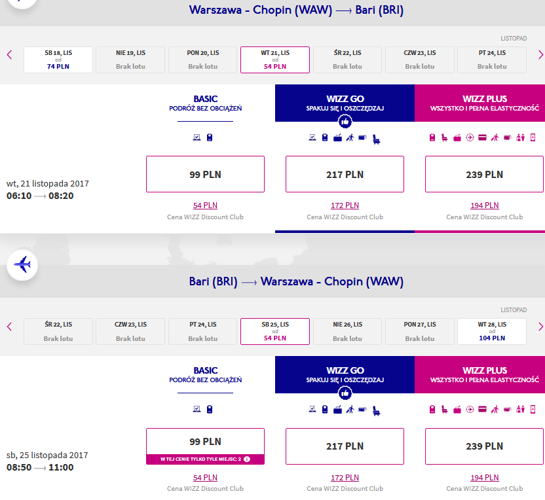The width and height of the screenshot is (545, 500).
Task: Click priority boarding walker icon under return WIZZ GO
Action: [x=350, y=410]
